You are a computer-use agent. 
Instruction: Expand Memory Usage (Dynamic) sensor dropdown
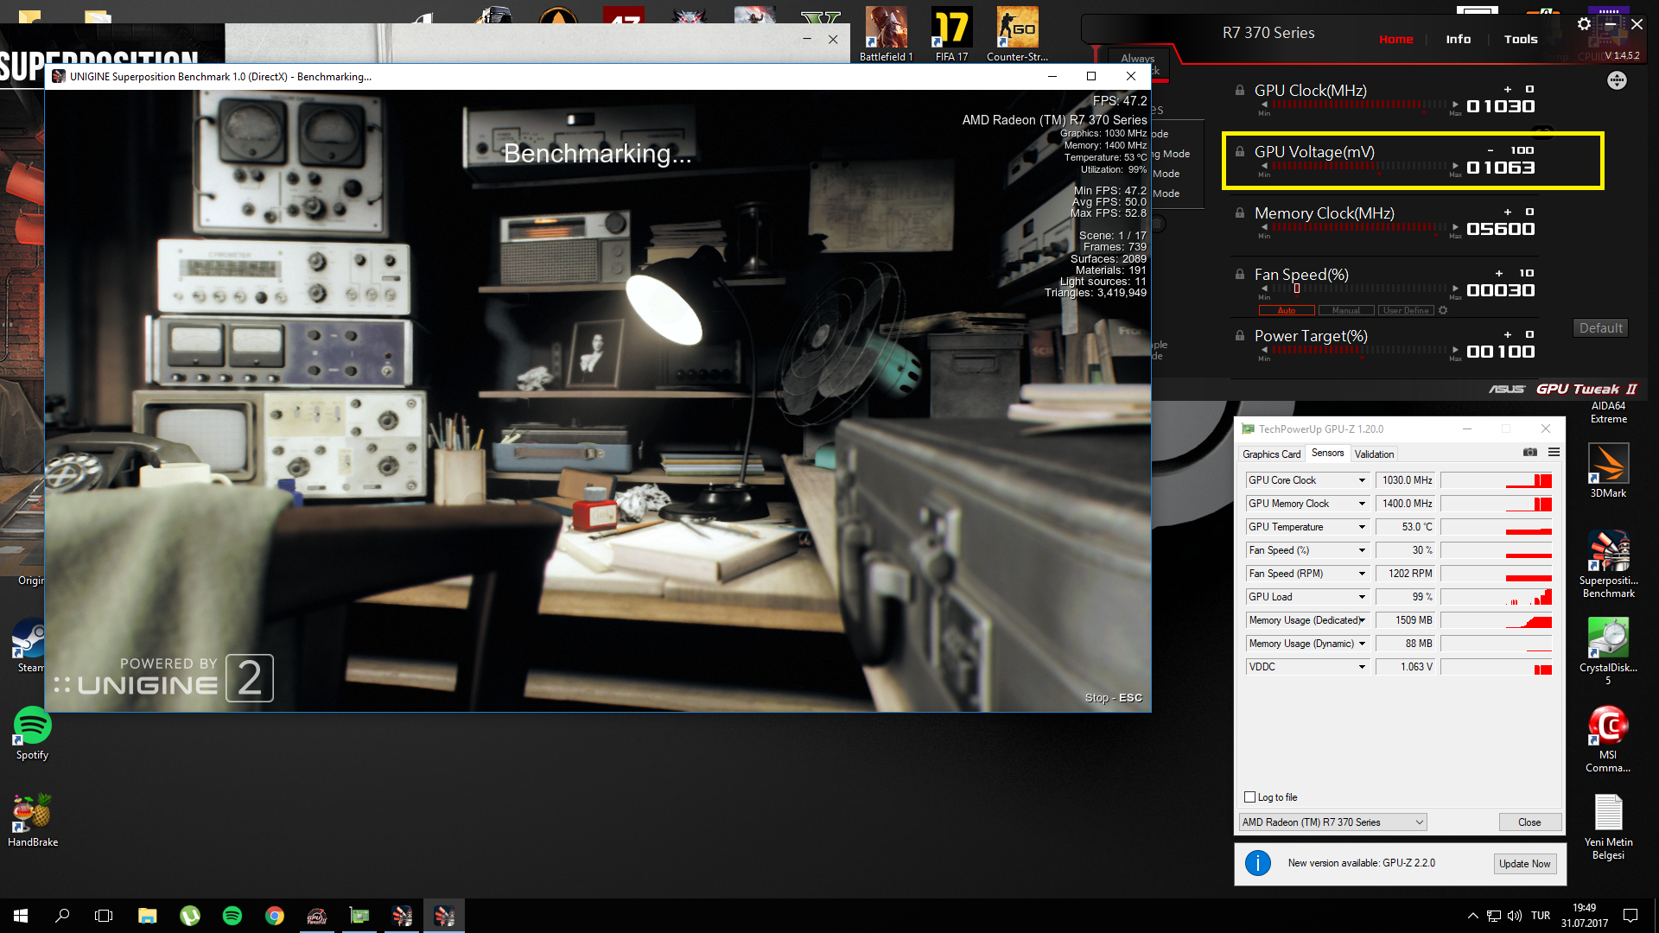coord(1362,644)
